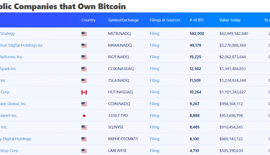
Task: Click the 'Value Today' column header
Action: pyautogui.click(x=230, y=20)
